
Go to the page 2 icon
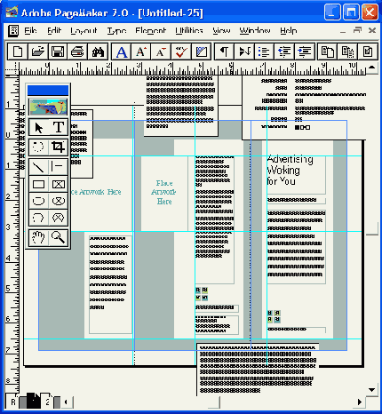pos(47,402)
